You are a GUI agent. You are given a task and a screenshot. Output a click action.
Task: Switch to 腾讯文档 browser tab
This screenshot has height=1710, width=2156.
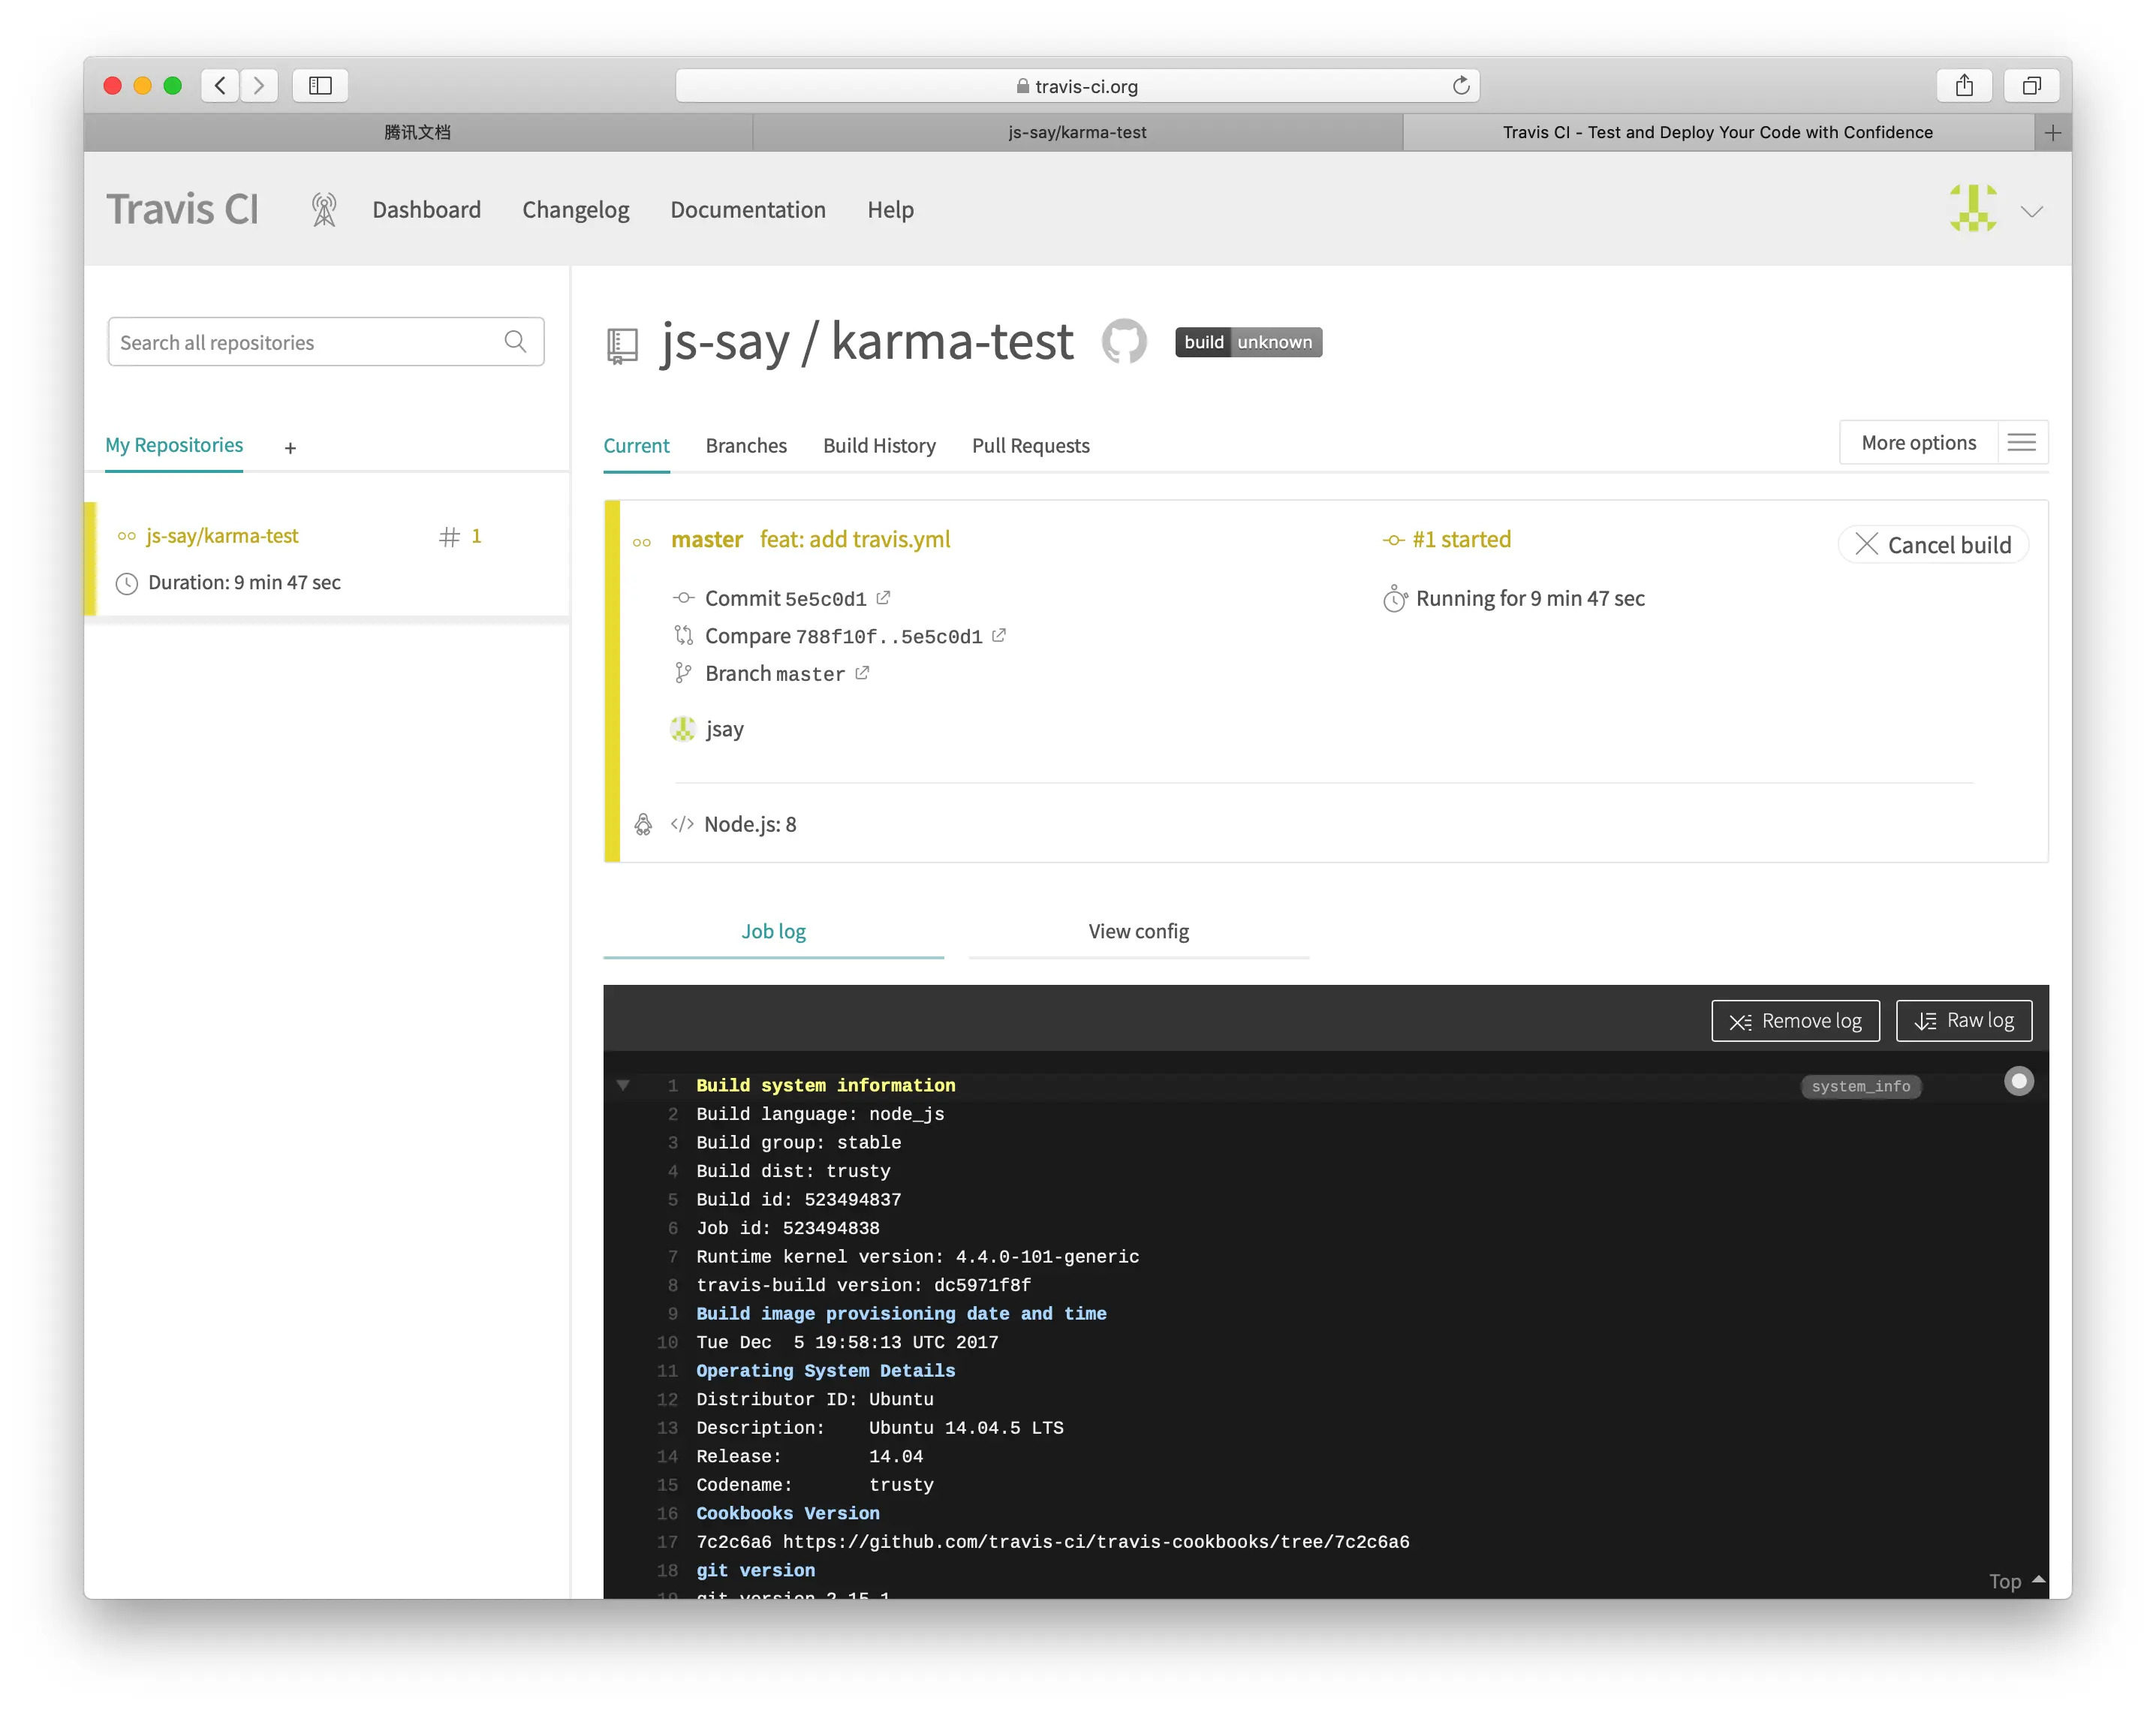point(418,132)
